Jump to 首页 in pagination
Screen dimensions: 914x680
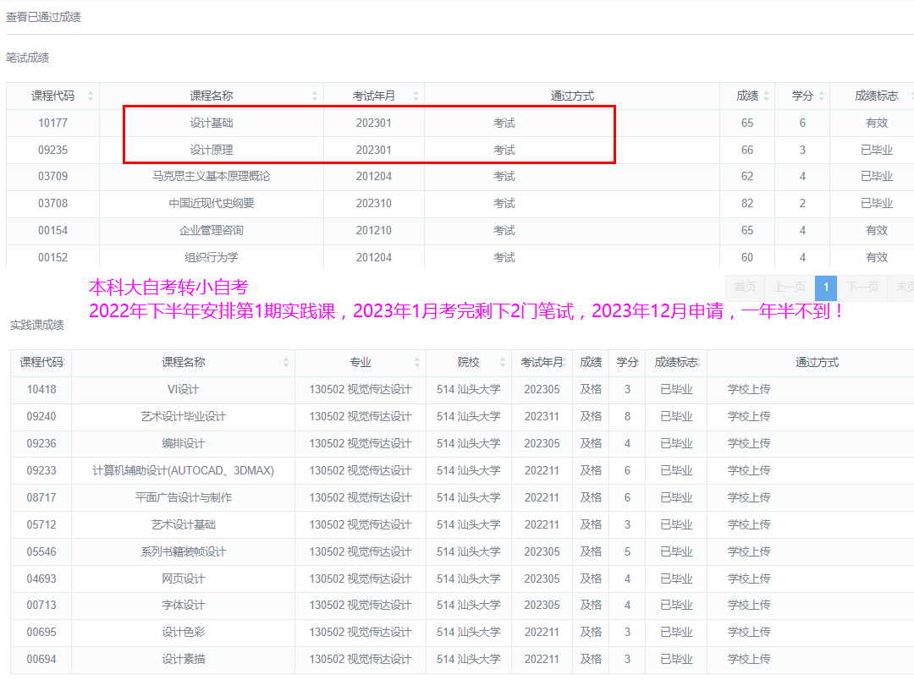[746, 288]
